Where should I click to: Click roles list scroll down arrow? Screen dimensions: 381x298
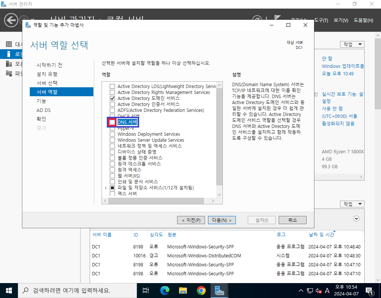(x=220, y=194)
